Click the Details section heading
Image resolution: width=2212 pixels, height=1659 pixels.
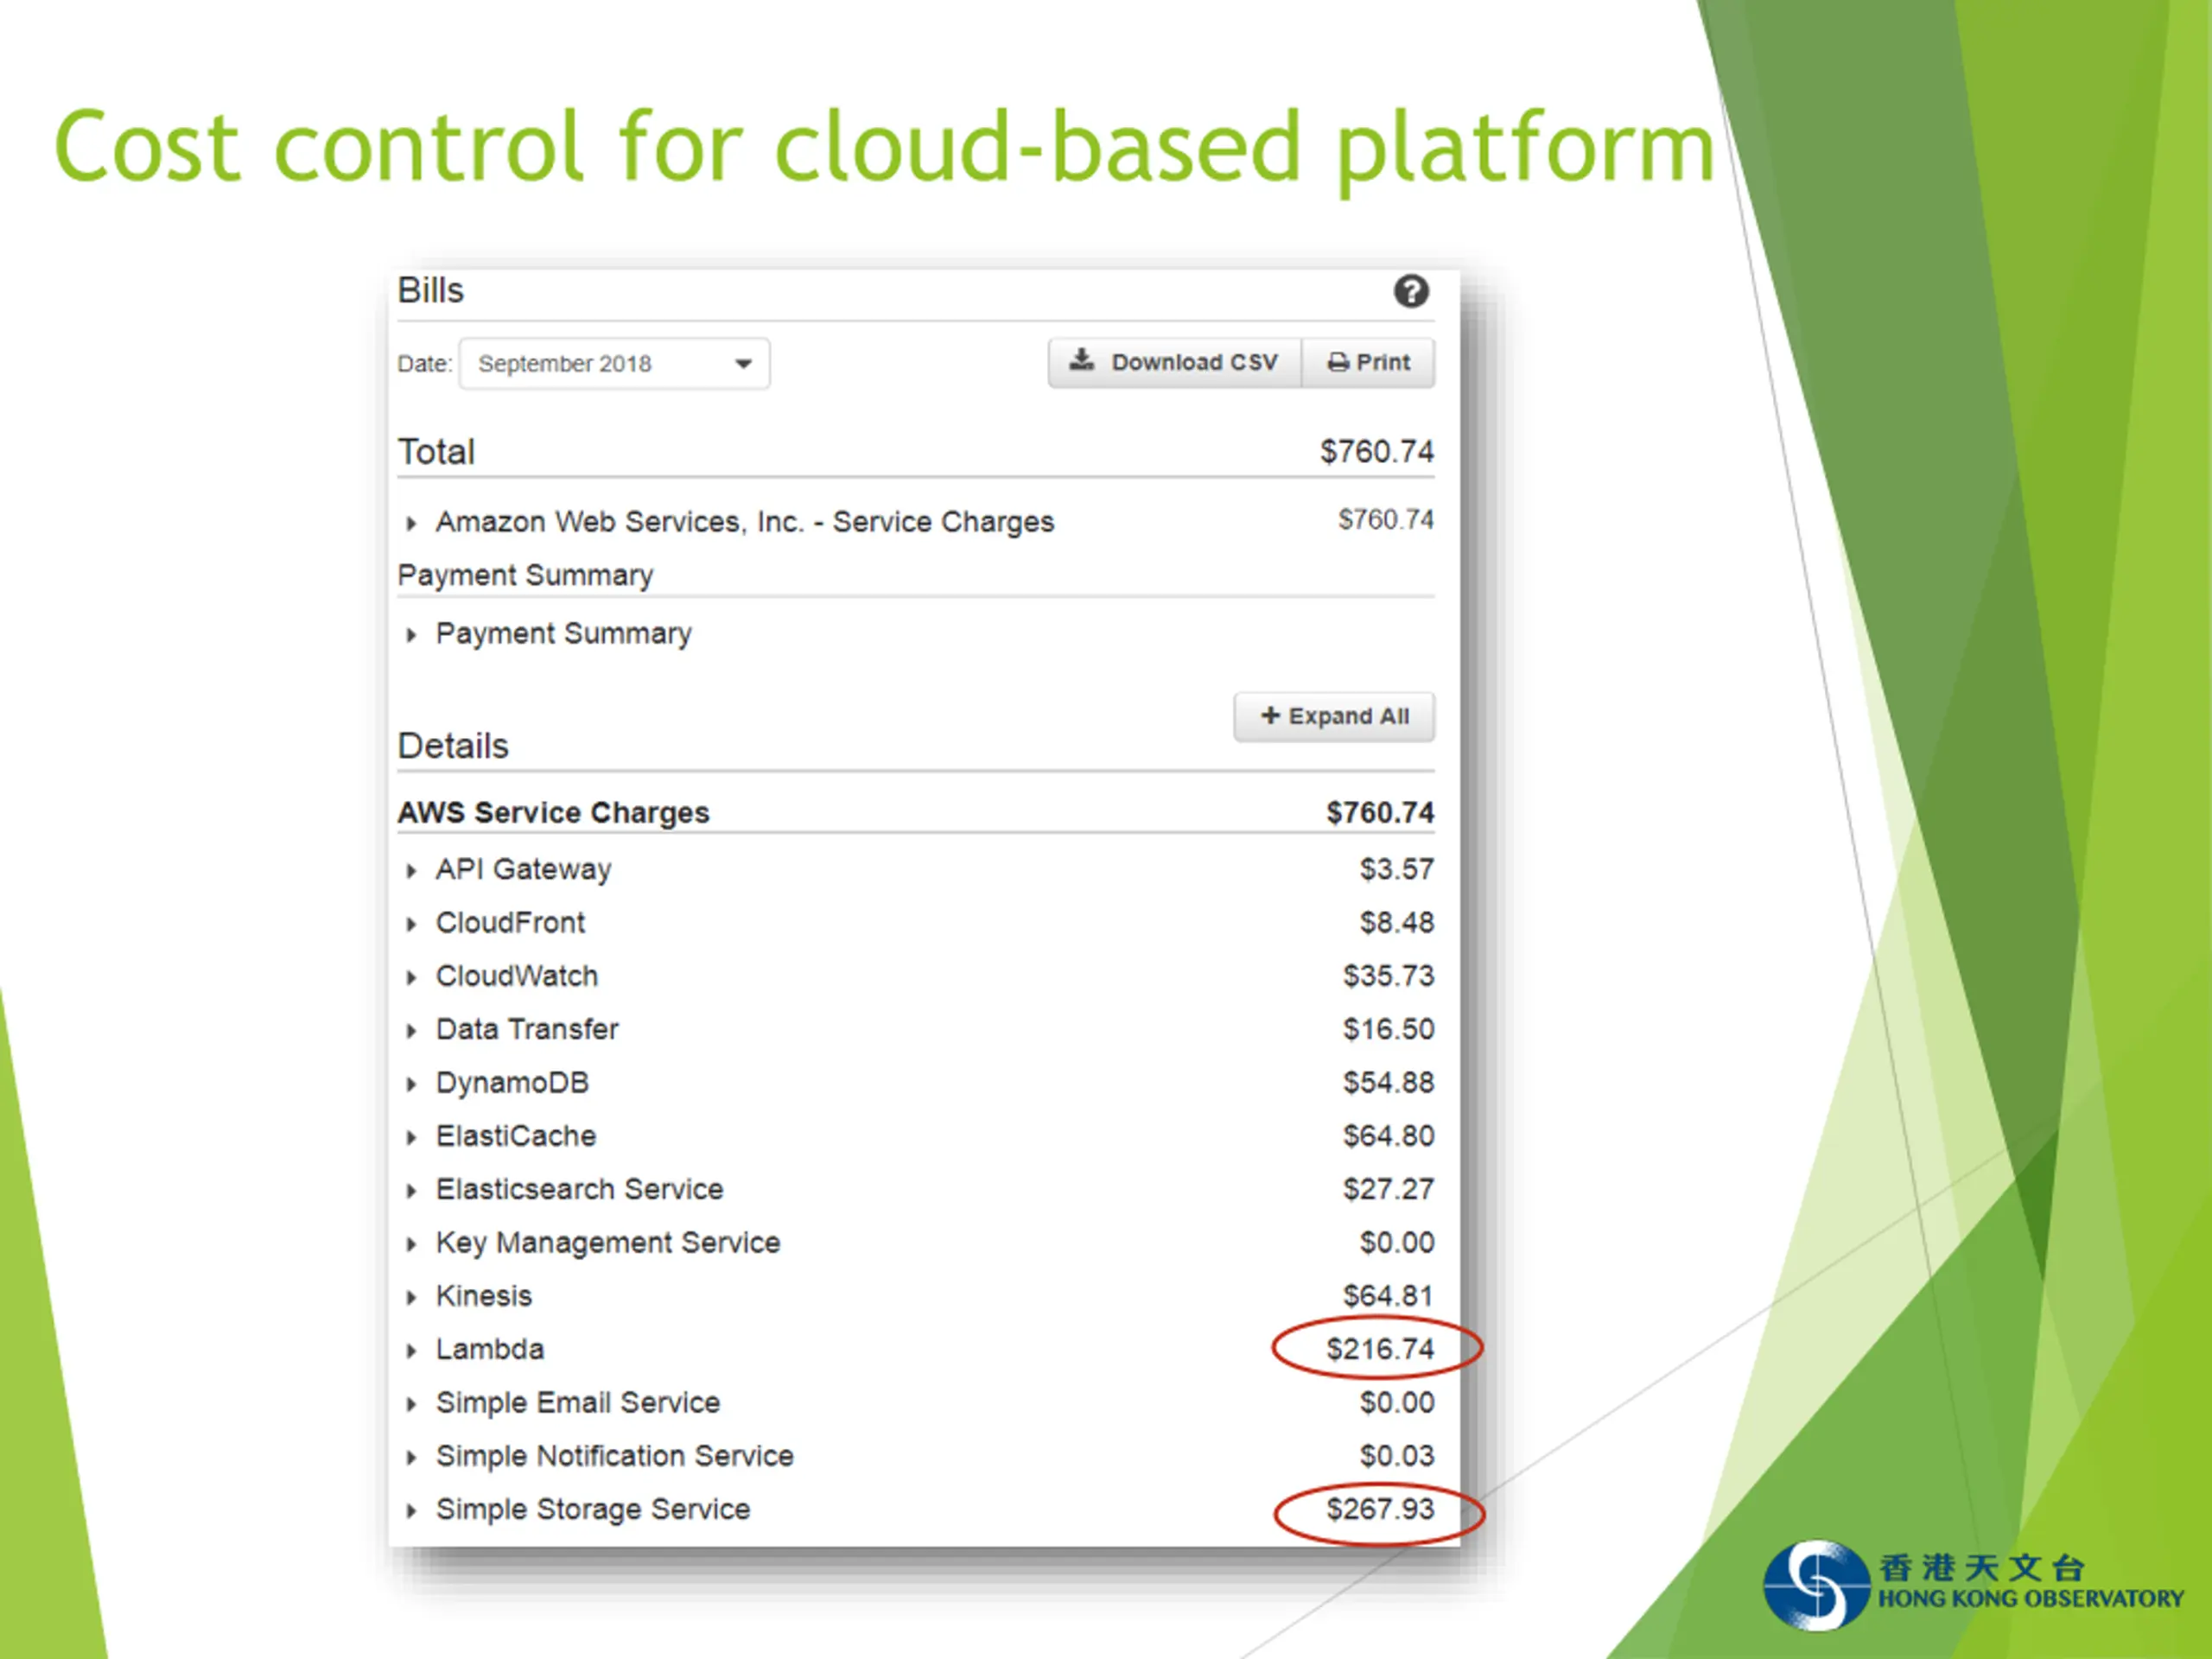tap(453, 746)
